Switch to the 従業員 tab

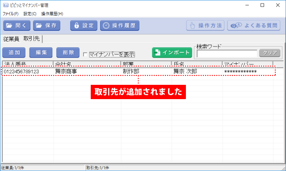11,39
